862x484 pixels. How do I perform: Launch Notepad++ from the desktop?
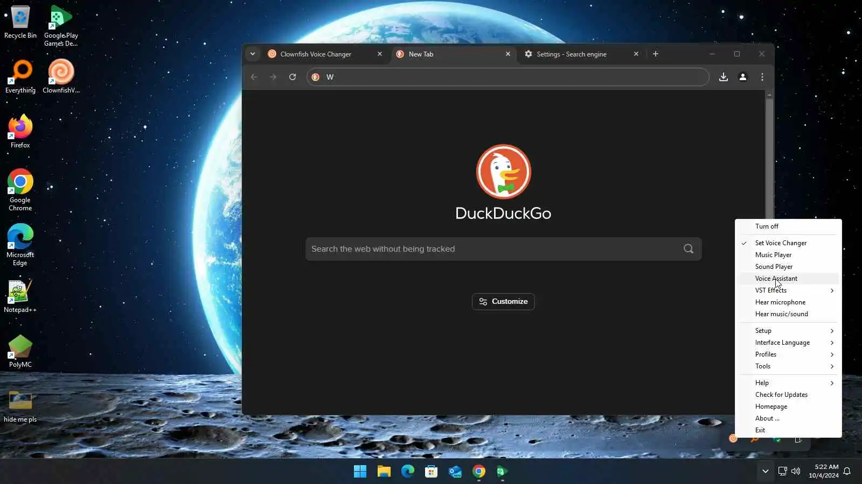coord(20,296)
